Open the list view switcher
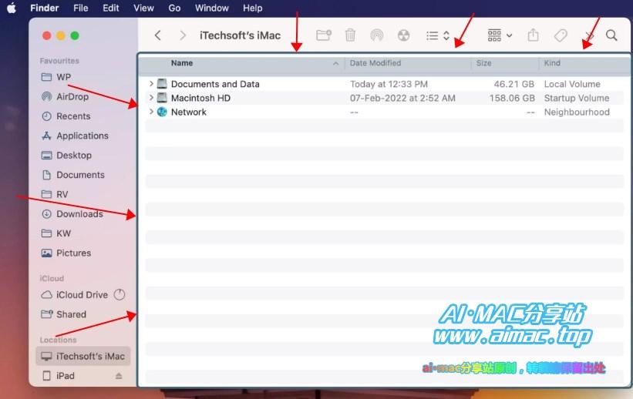Viewport: 633px width, 399px height. click(x=438, y=36)
